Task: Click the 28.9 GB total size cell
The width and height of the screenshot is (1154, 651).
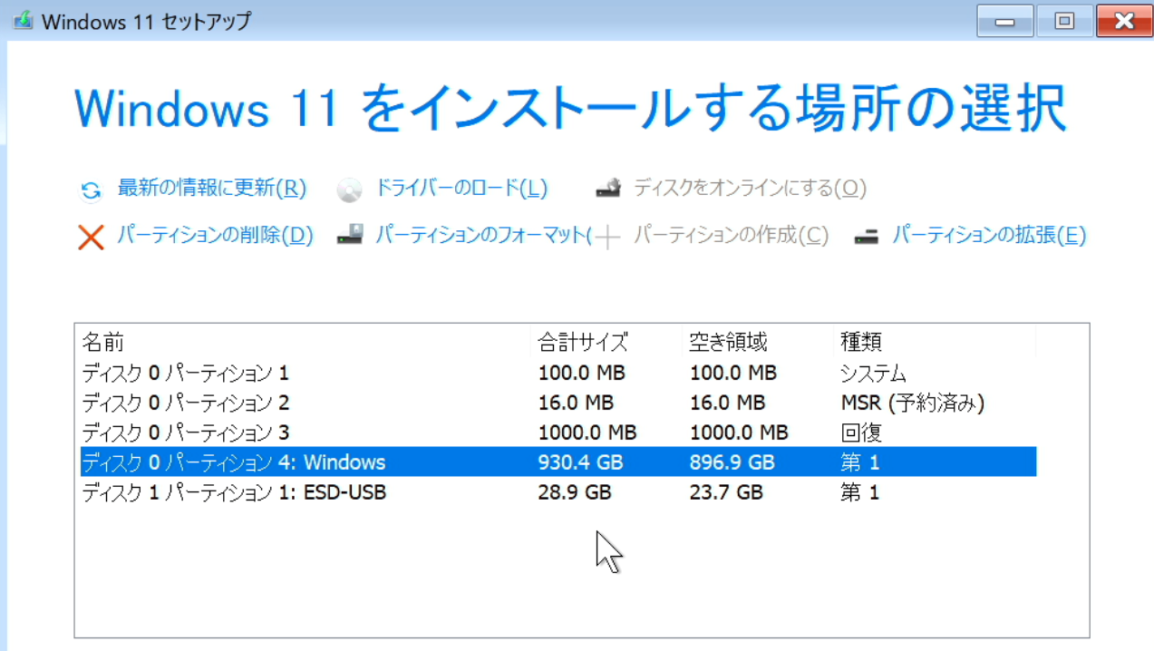Action: click(574, 492)
